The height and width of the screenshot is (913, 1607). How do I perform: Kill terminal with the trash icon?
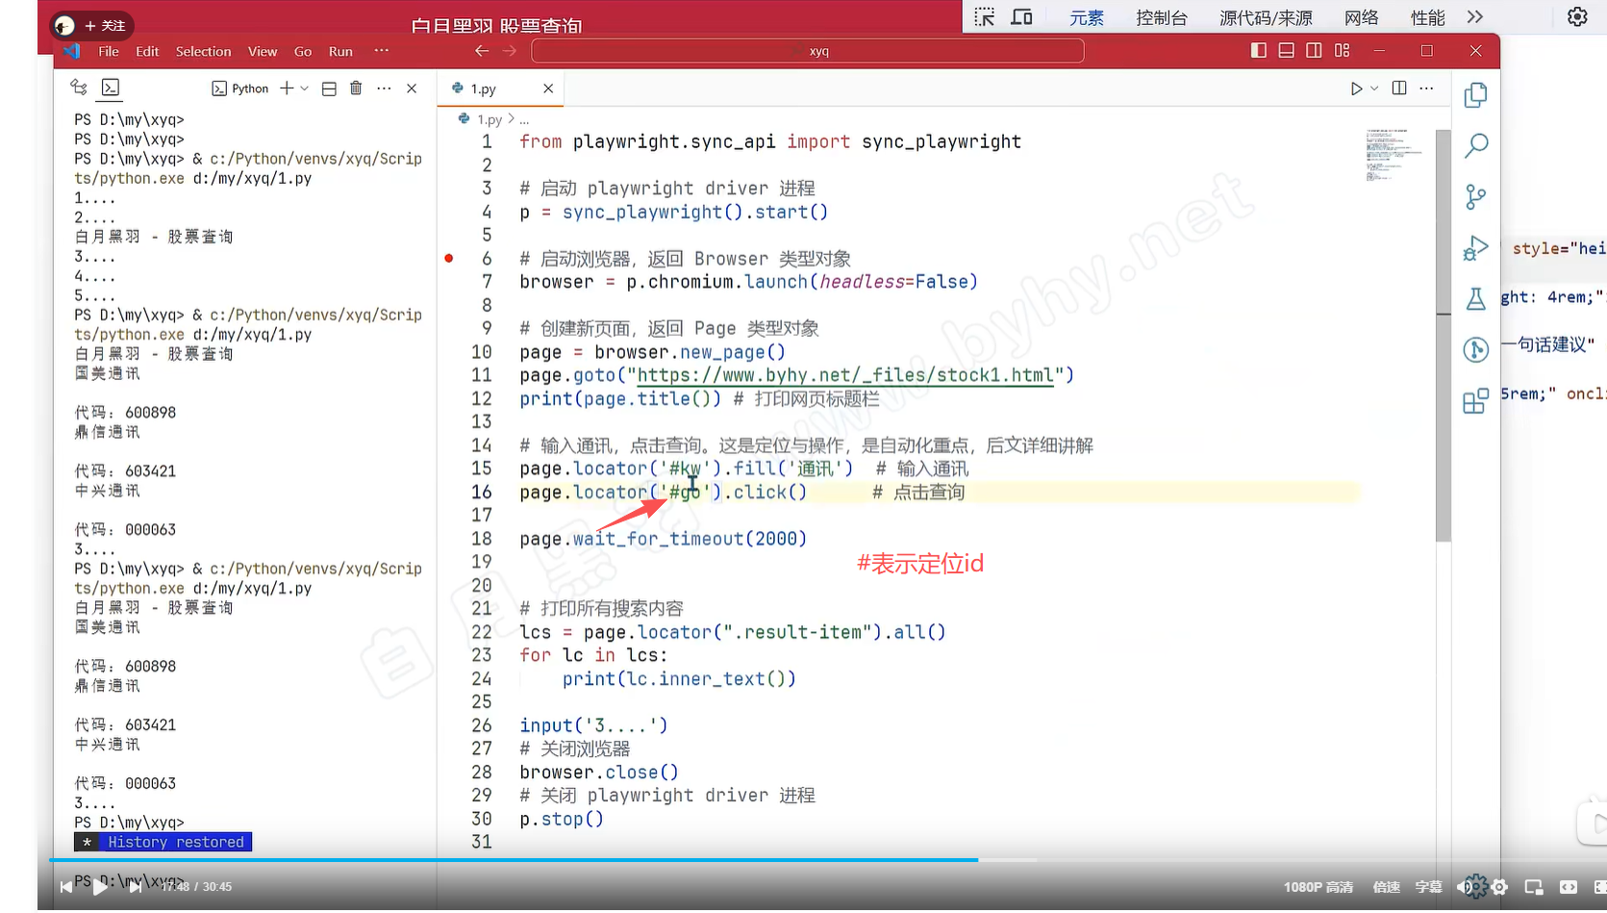click(356, 89)
